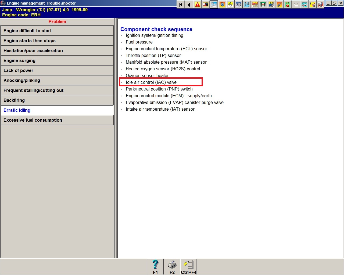This screenshot has width=344, height=275.
Task: Open 'Idle air control (IAC) valve' check
Action: coord(151,82)
